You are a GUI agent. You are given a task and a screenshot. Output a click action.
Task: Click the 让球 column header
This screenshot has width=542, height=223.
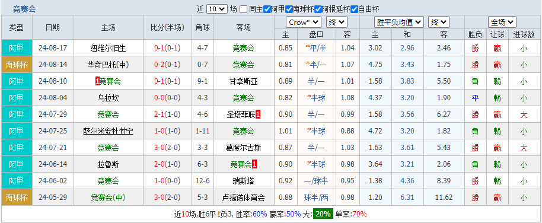497,34
